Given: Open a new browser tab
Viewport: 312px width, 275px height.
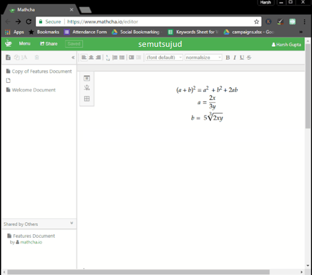Looking at the screenshot, I should coord(85,10).
